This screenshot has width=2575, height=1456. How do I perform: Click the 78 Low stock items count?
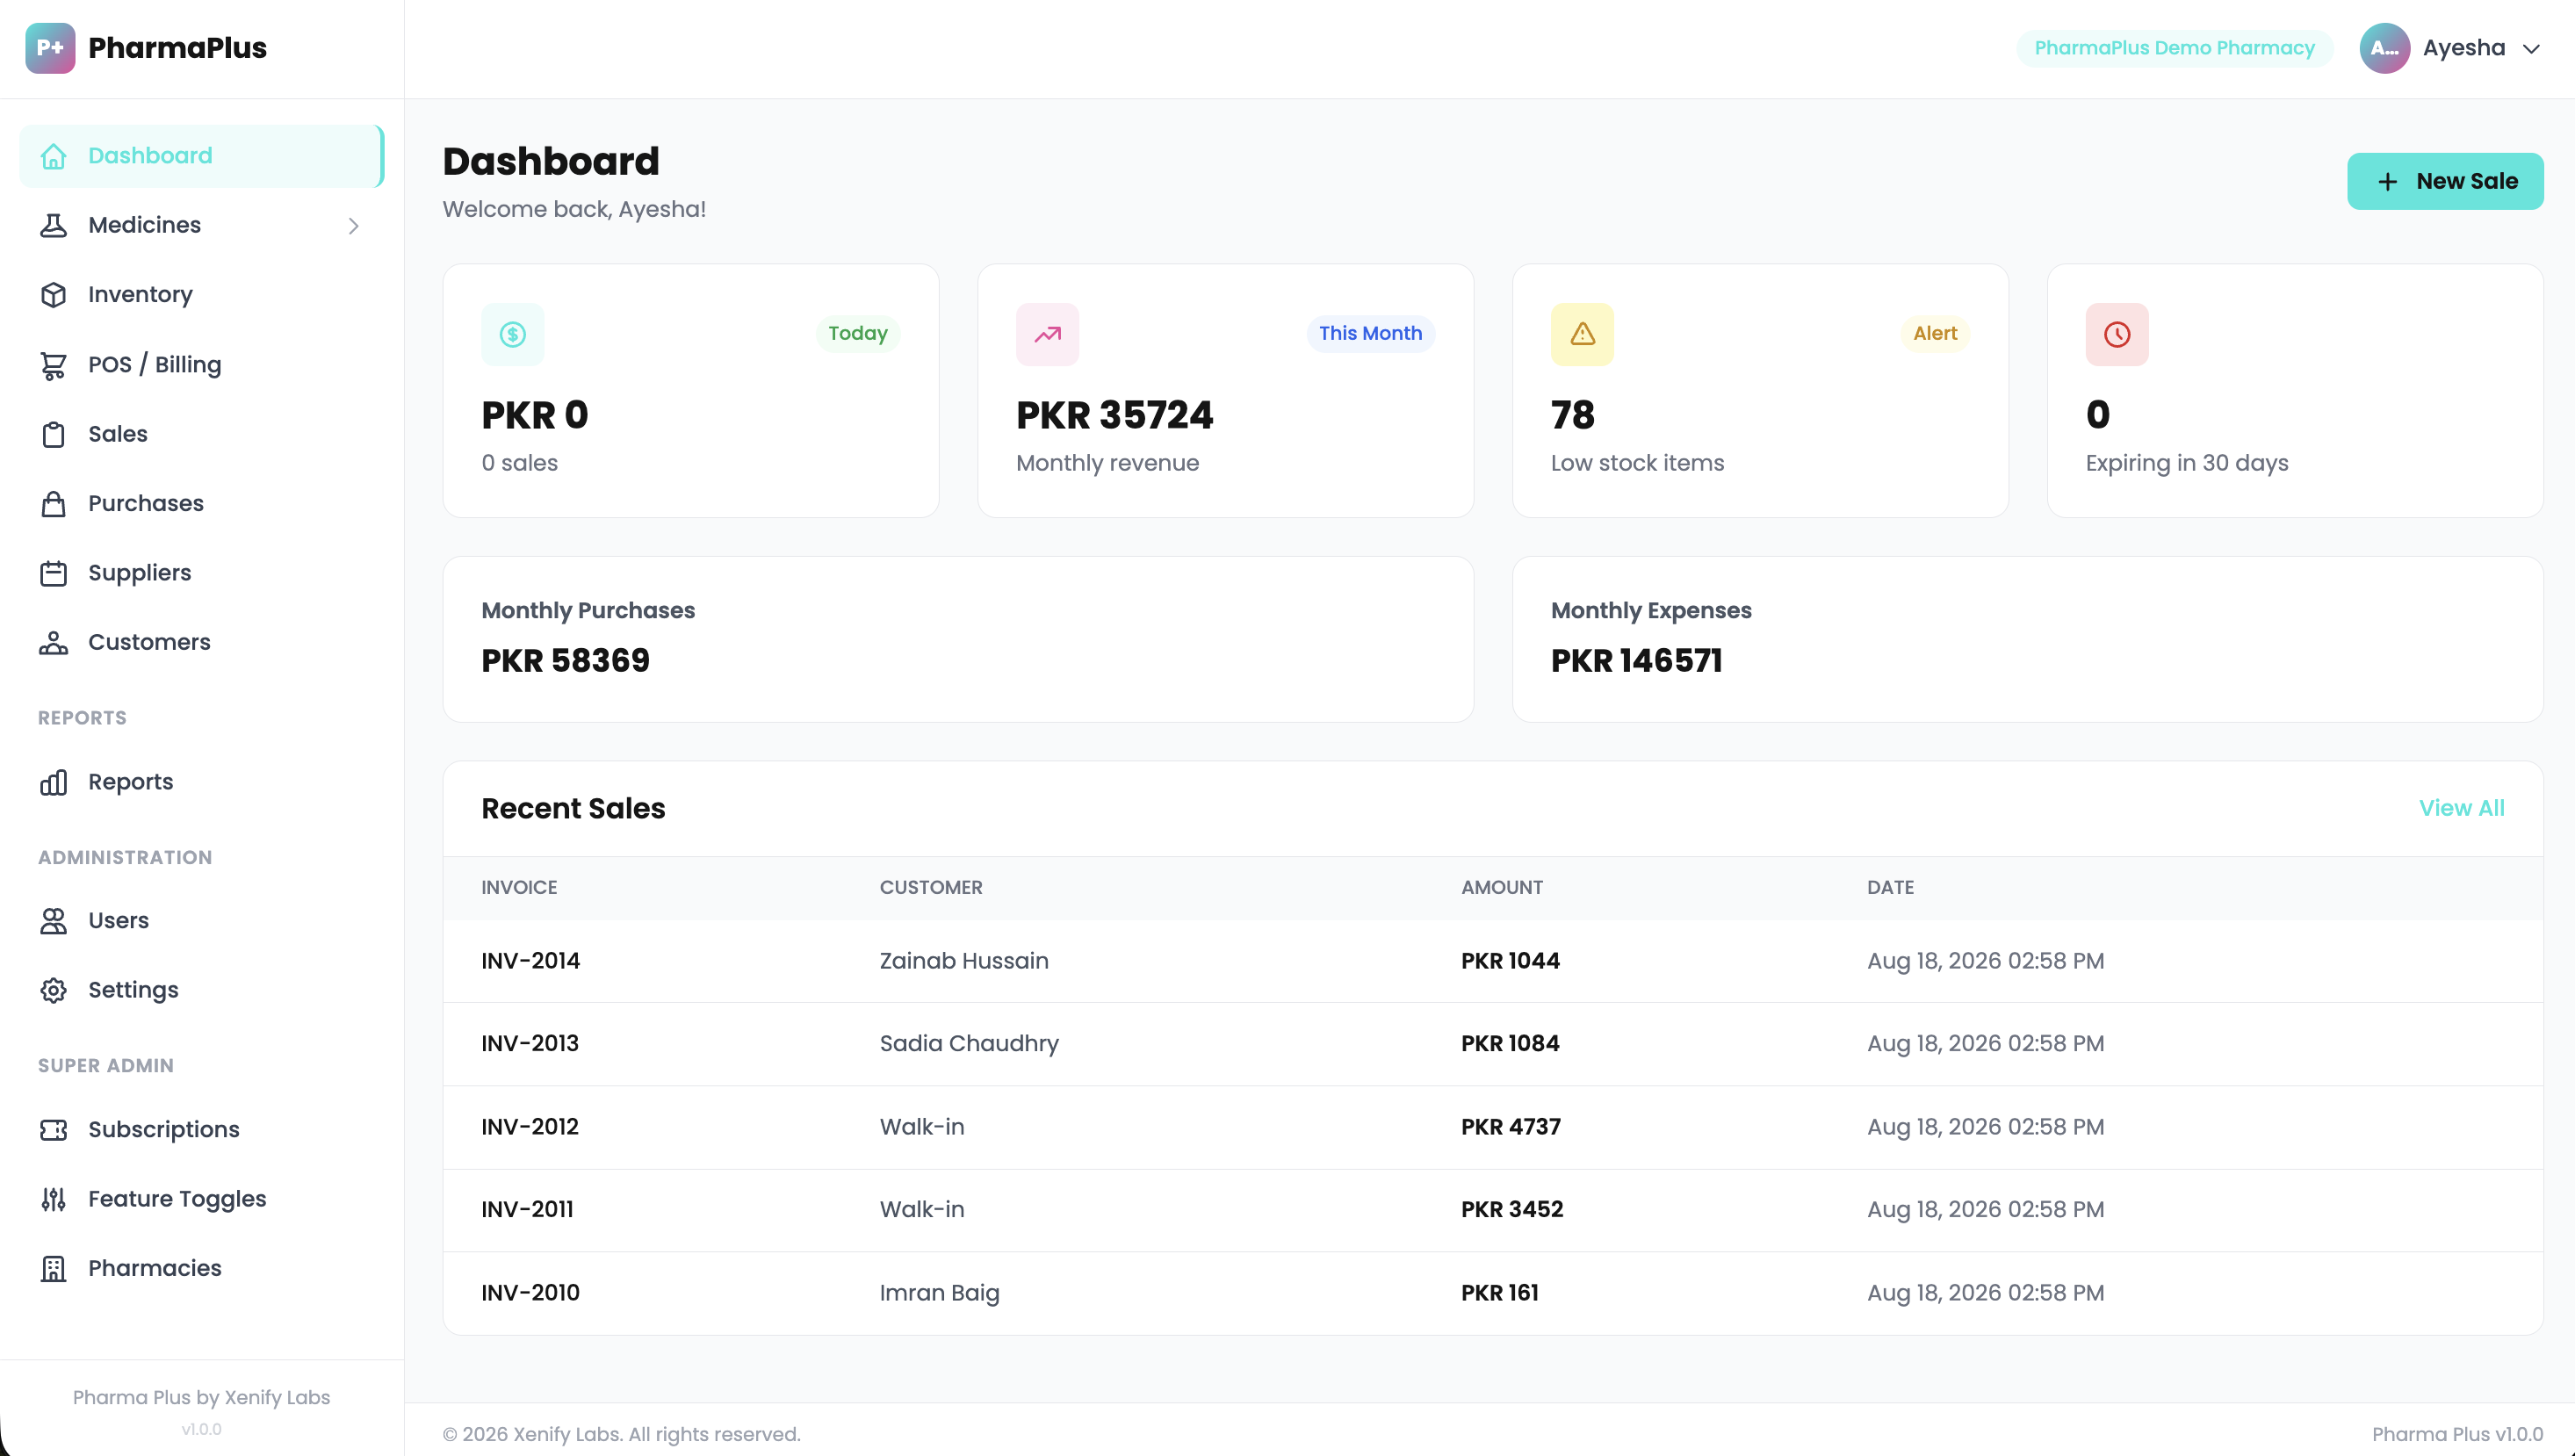pos(1572,415)
